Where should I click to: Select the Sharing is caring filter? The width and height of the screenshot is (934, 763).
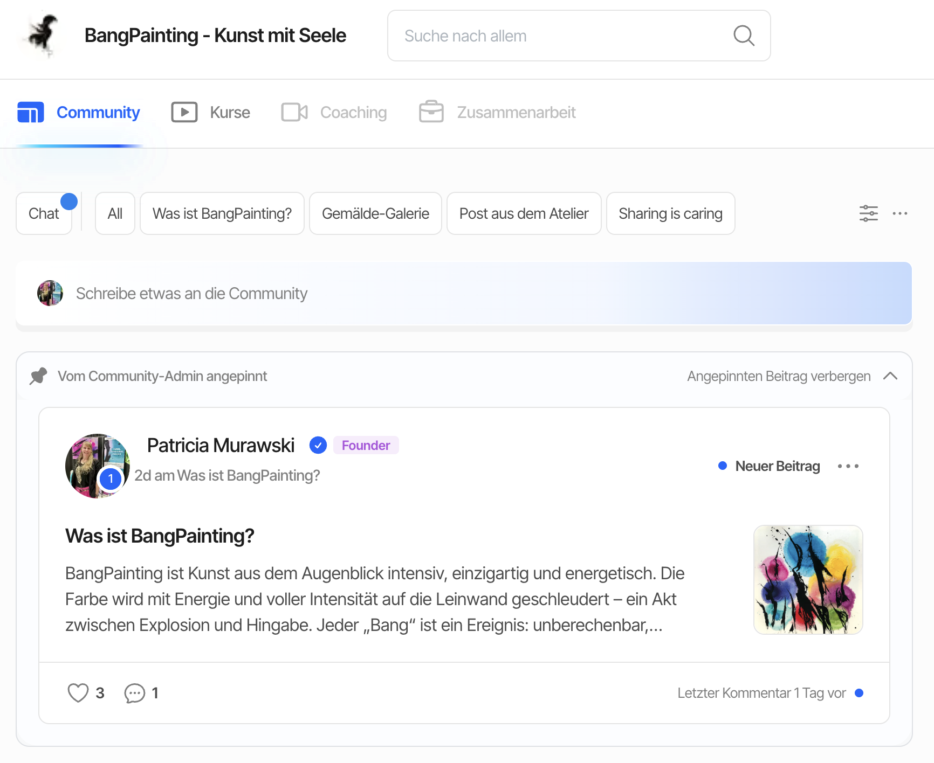[x=670, y=213]
